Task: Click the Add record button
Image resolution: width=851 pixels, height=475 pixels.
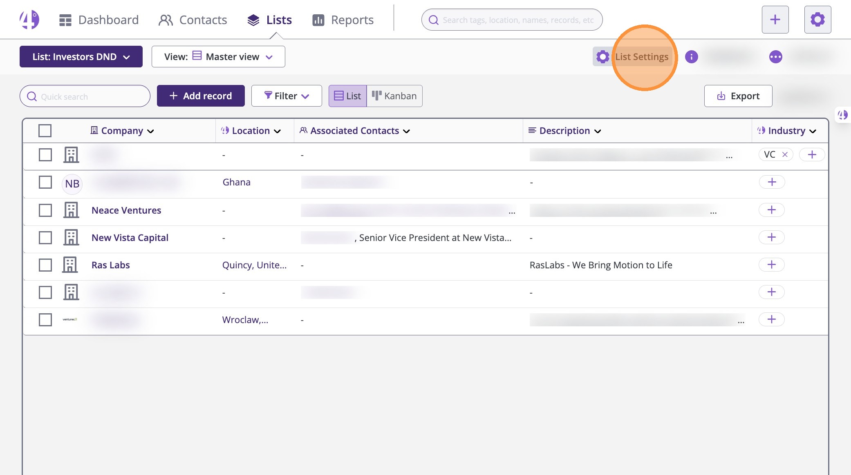Action: point(201,96)
